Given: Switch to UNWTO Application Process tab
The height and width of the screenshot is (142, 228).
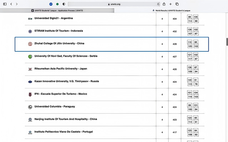Looking at the screenshot, I should pyautogui.click(x=57, y=10).
